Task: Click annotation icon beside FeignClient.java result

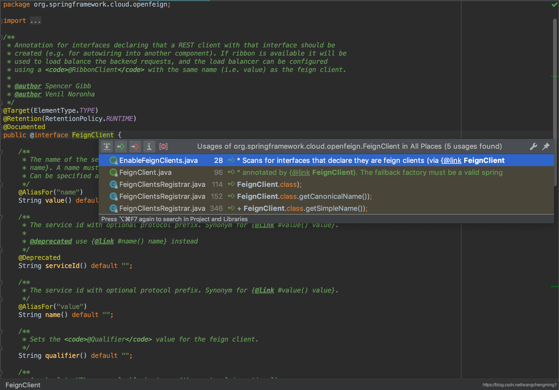Action: click(113, 172)
